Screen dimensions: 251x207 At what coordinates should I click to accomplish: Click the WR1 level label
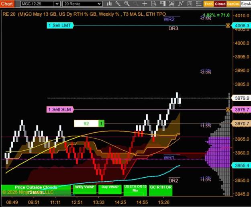click(169, 158)
